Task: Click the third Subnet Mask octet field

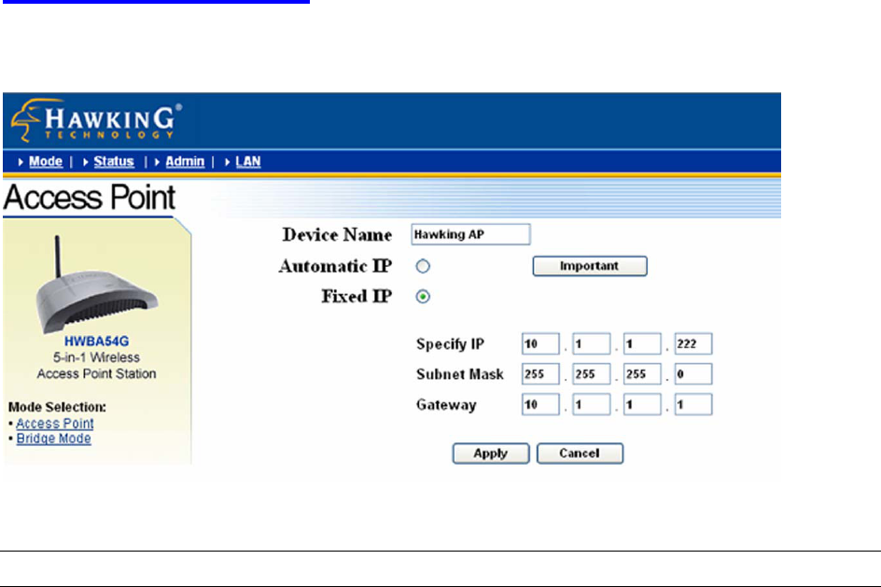Action: click(642, 374)
